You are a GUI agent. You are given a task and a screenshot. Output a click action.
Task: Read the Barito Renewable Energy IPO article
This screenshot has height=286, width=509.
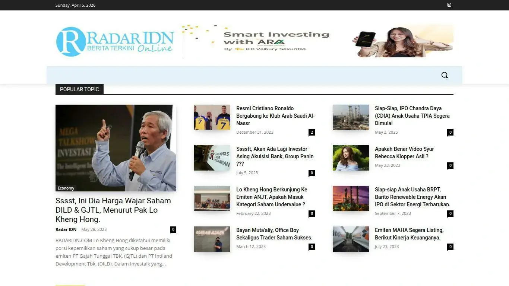(x=412, y=197)
